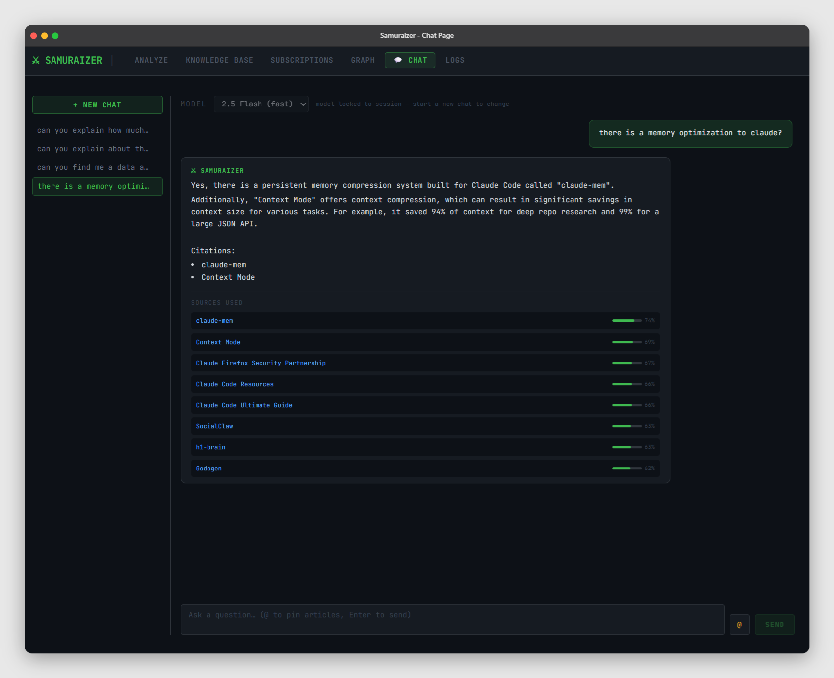834x678 pixels.
Task: Open the Godogen source link
Action: click(x=208, y=469)
